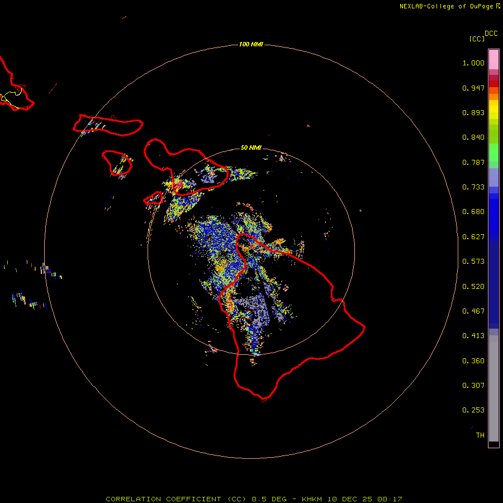Click the 0.467 value on the scale
Image resolution: width=503 pixels, height=503 pixels.
473,311
